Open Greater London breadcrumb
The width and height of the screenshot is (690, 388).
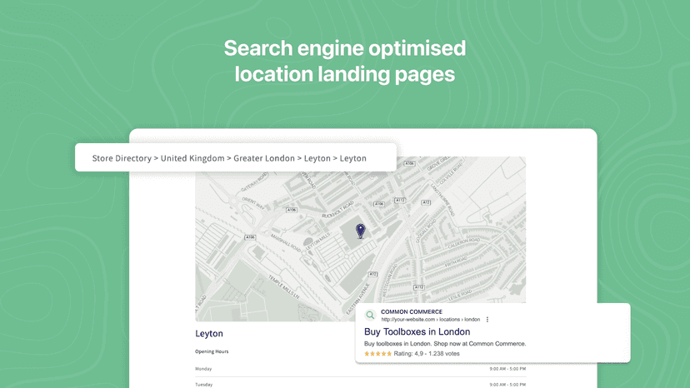(264, 158)
